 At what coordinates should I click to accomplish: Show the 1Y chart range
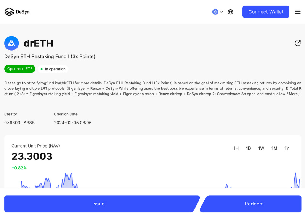(x=287, y=148)
